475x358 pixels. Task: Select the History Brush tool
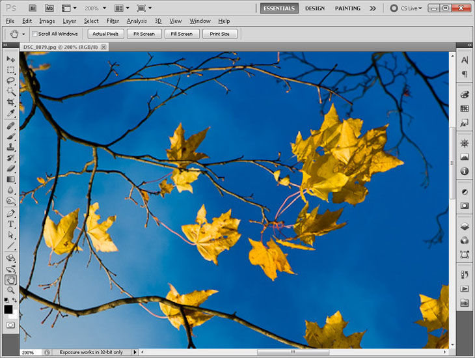click(x=10, y=158)
